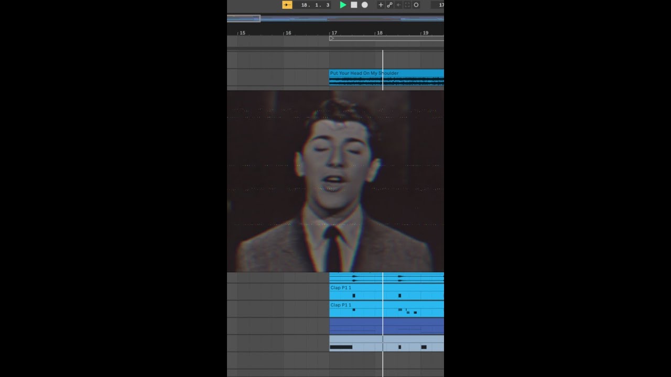Toggle the yellow Follow playback button
671x377 pixels.
[287, 5]
